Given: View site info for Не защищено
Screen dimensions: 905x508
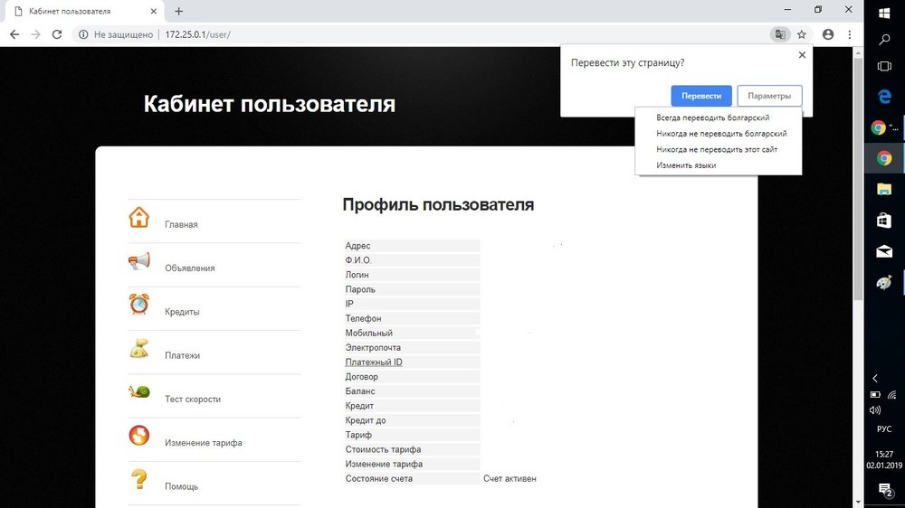Looking at the screenshot, I should click(x=116, y=34).
